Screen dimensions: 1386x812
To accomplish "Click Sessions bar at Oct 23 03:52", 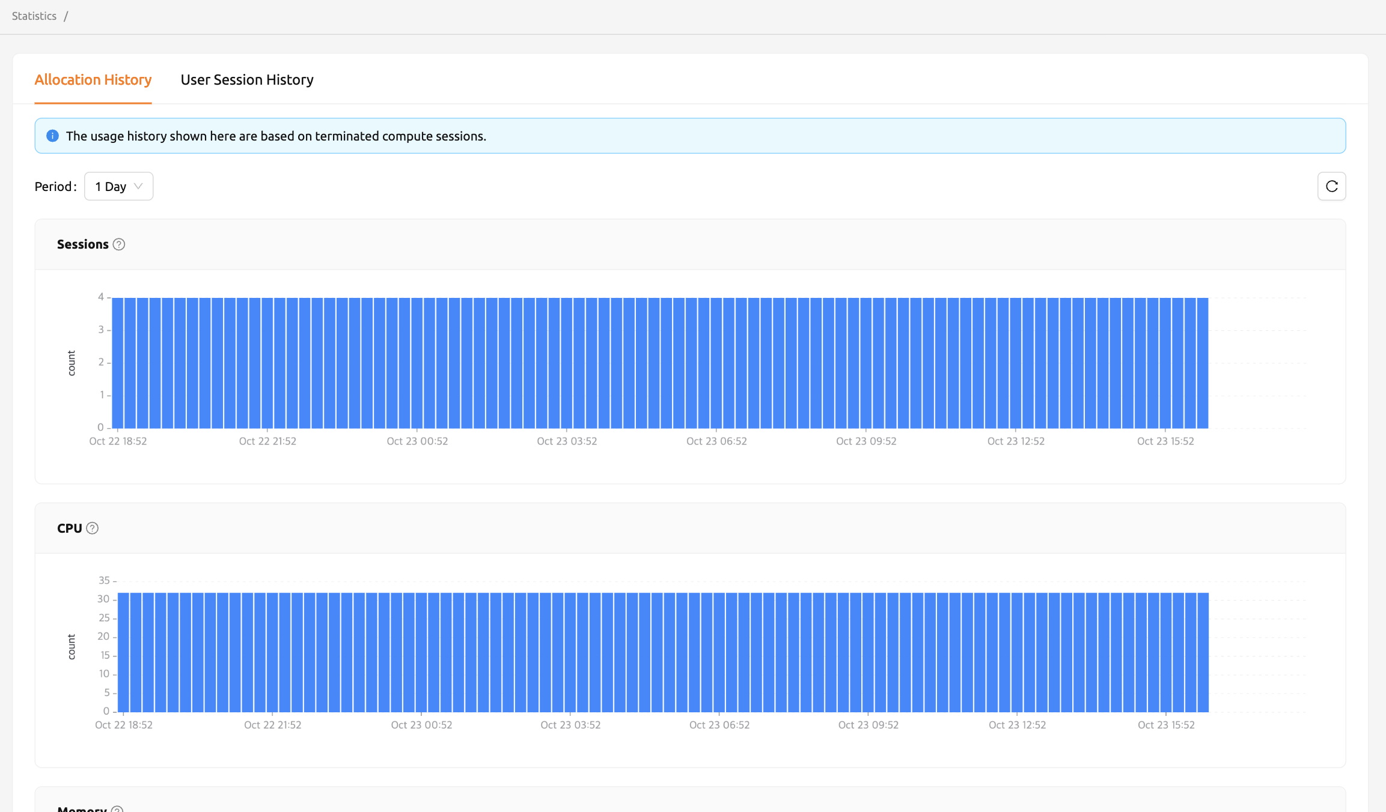I will click(566, 363).
